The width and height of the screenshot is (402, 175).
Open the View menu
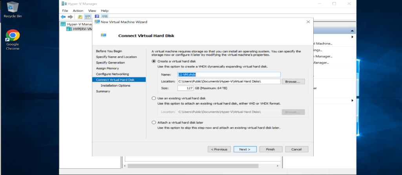click(92, 11)
